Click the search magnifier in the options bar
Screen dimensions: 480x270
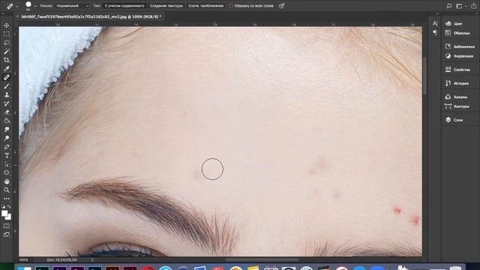click(x=448, y=6)
